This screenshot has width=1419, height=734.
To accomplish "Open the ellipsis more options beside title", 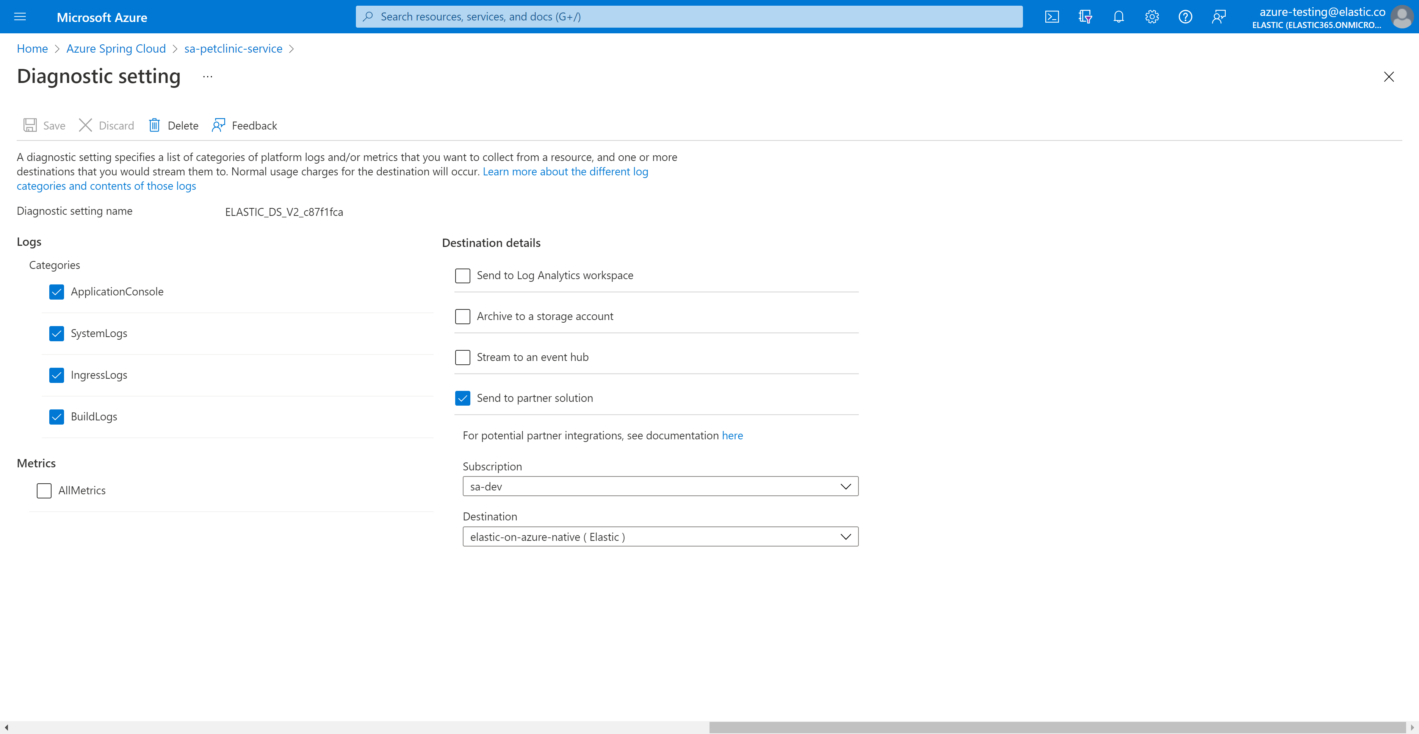I will tap(208, 77).
